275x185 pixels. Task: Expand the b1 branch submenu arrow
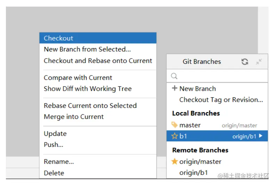(261, 136)
